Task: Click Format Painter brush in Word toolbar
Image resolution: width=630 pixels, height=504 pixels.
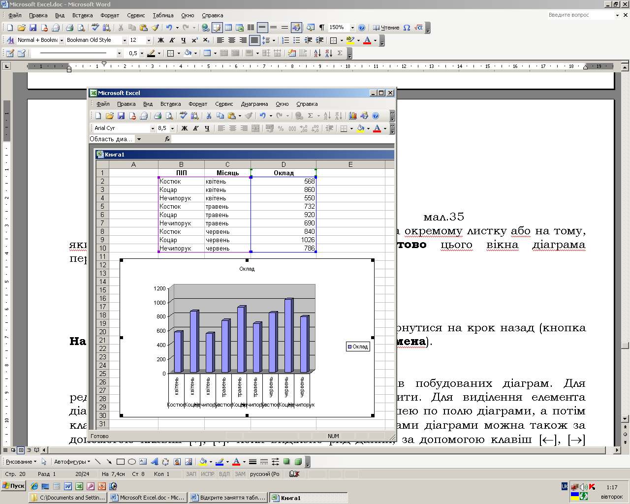Action: 156,28
